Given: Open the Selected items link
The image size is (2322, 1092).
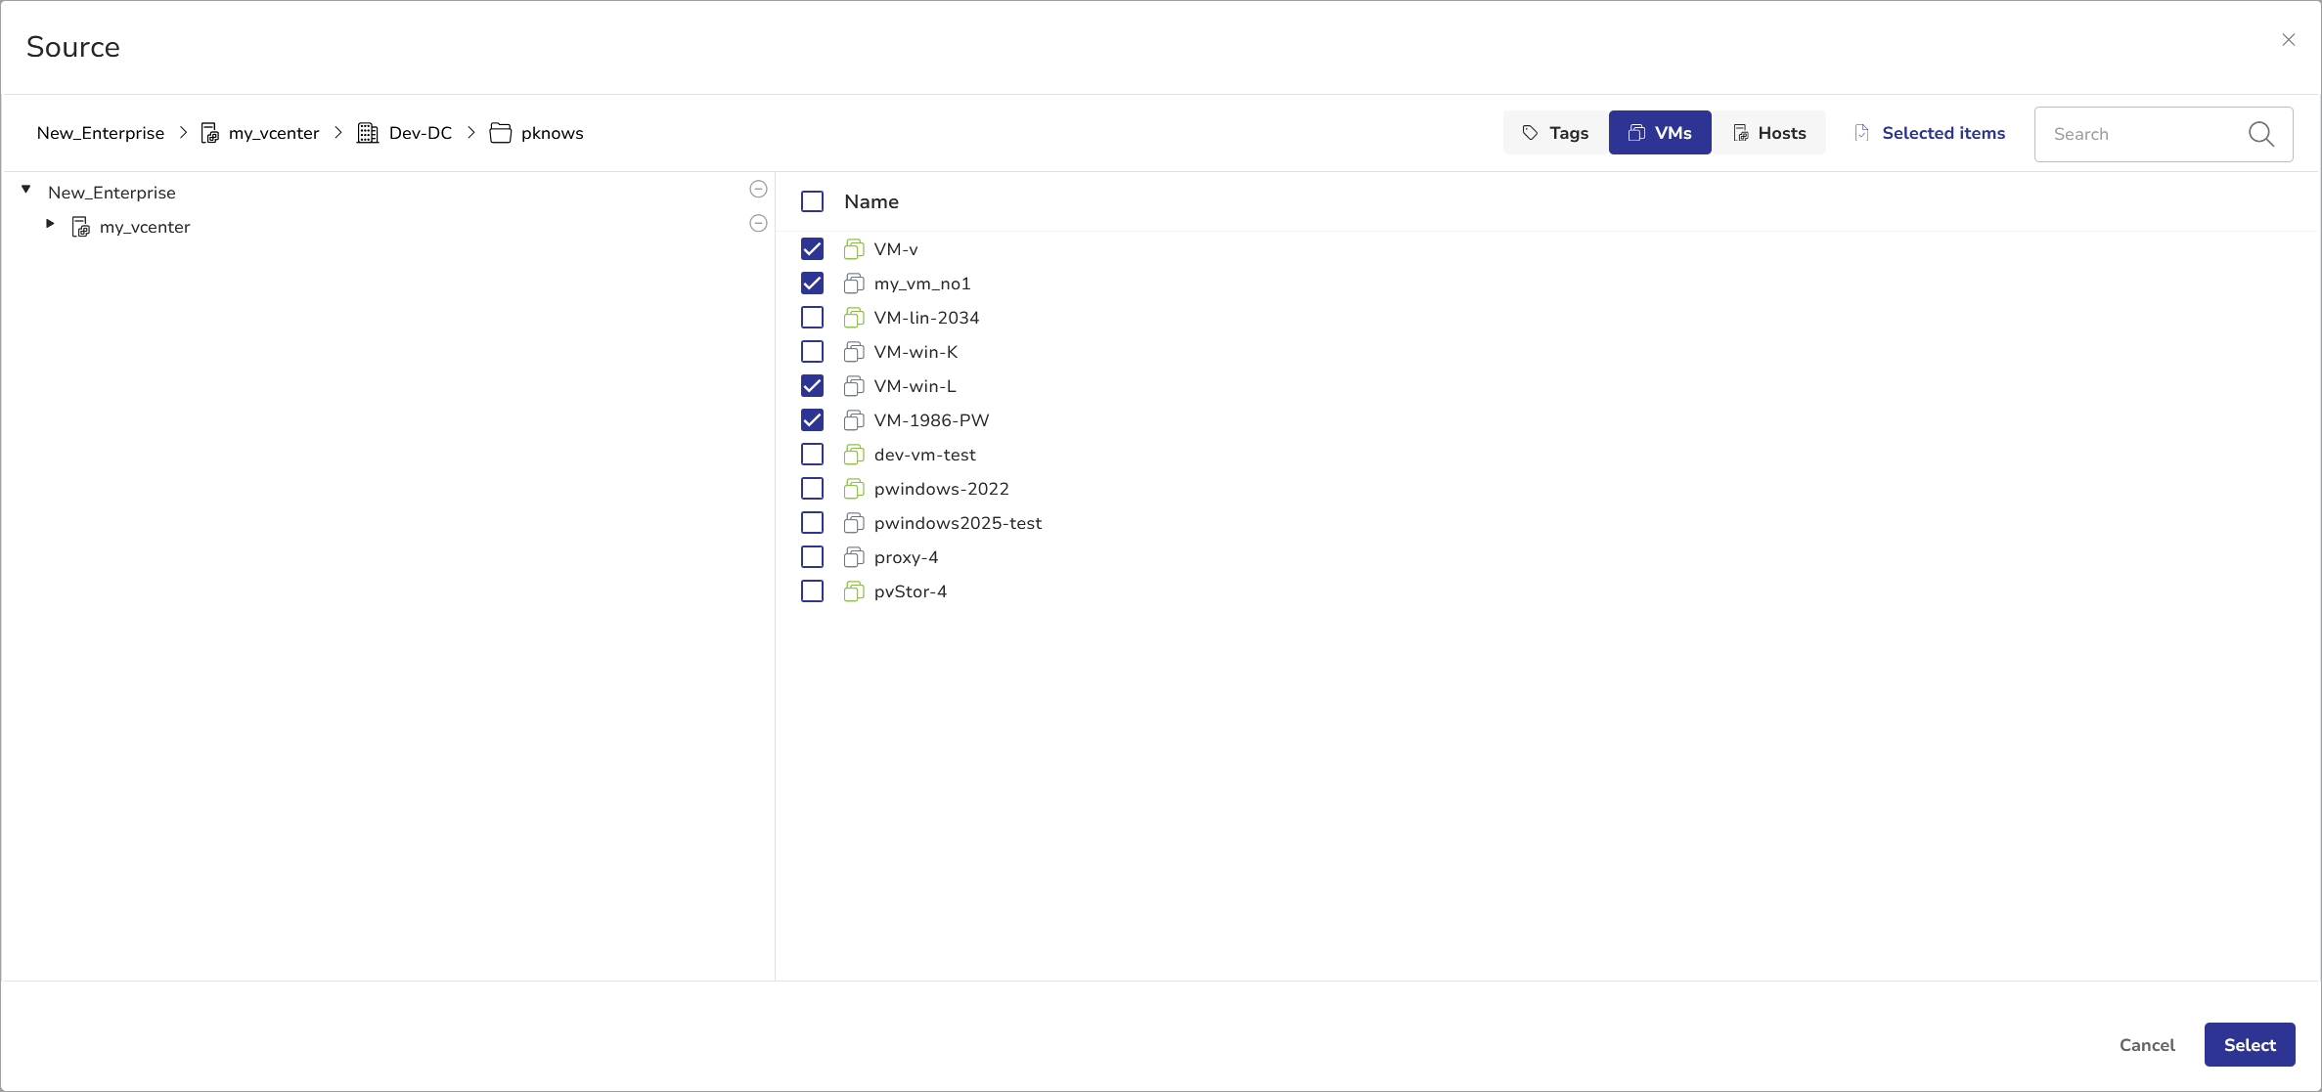Looking at the screenshot, I should coord(1942,133).
